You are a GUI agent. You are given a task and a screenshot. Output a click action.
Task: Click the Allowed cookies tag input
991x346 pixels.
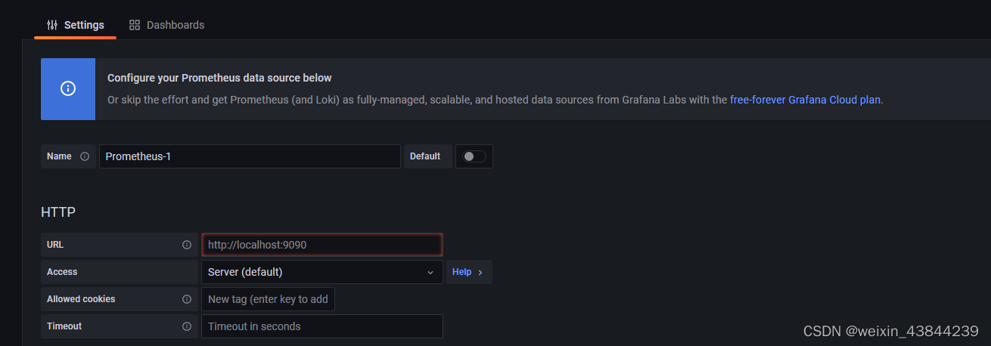click(x=268, y=299)
